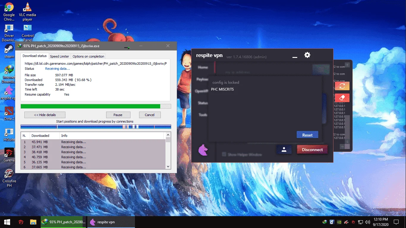The width and height of the screenshot is (406, 228).
Task: Click the blue 'd' tray icon
Action: pos(332,222)
